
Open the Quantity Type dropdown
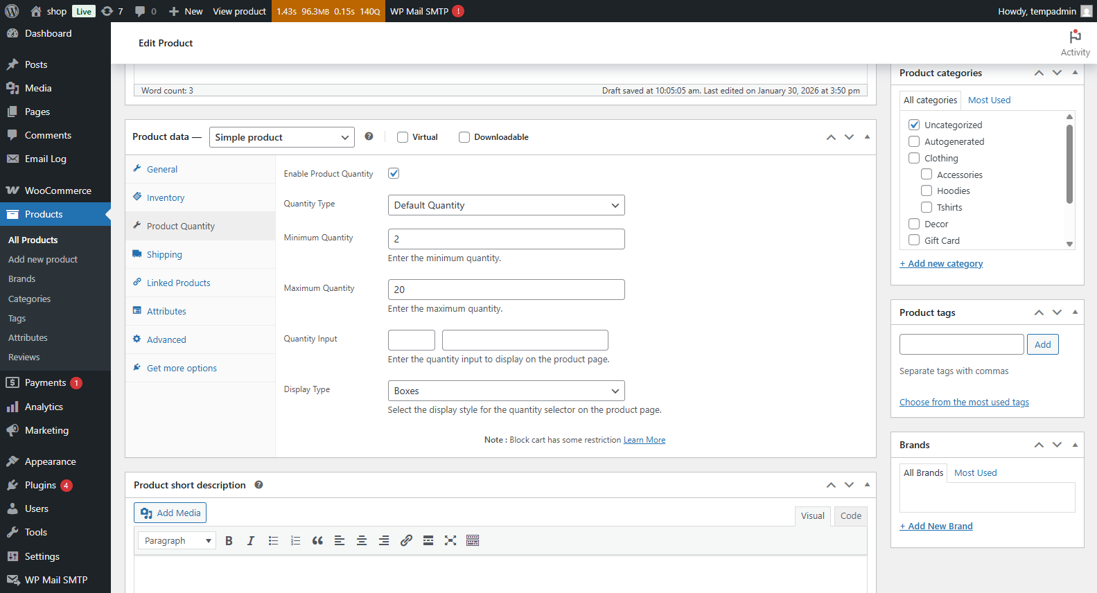pos(506,205)
